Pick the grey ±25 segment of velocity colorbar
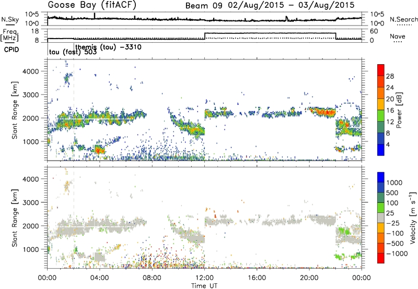Viewport: 418px width, 289px height. pos(381,218)
